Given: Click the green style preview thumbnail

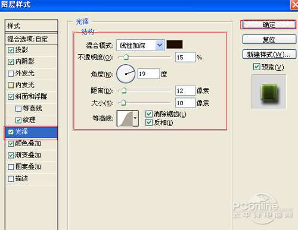Looking at the screenshot, I should tap(269, 92).
